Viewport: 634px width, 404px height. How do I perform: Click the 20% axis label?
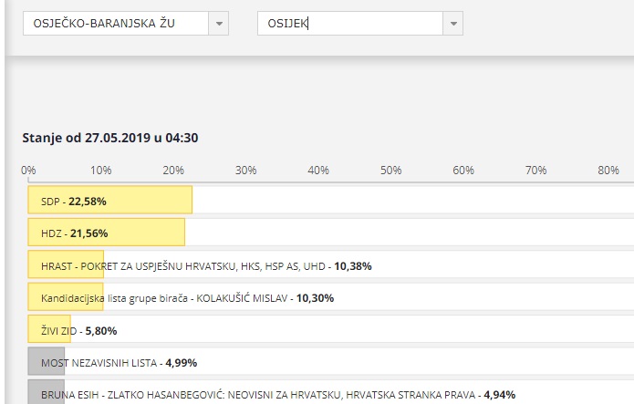click(x=173, y=171)
